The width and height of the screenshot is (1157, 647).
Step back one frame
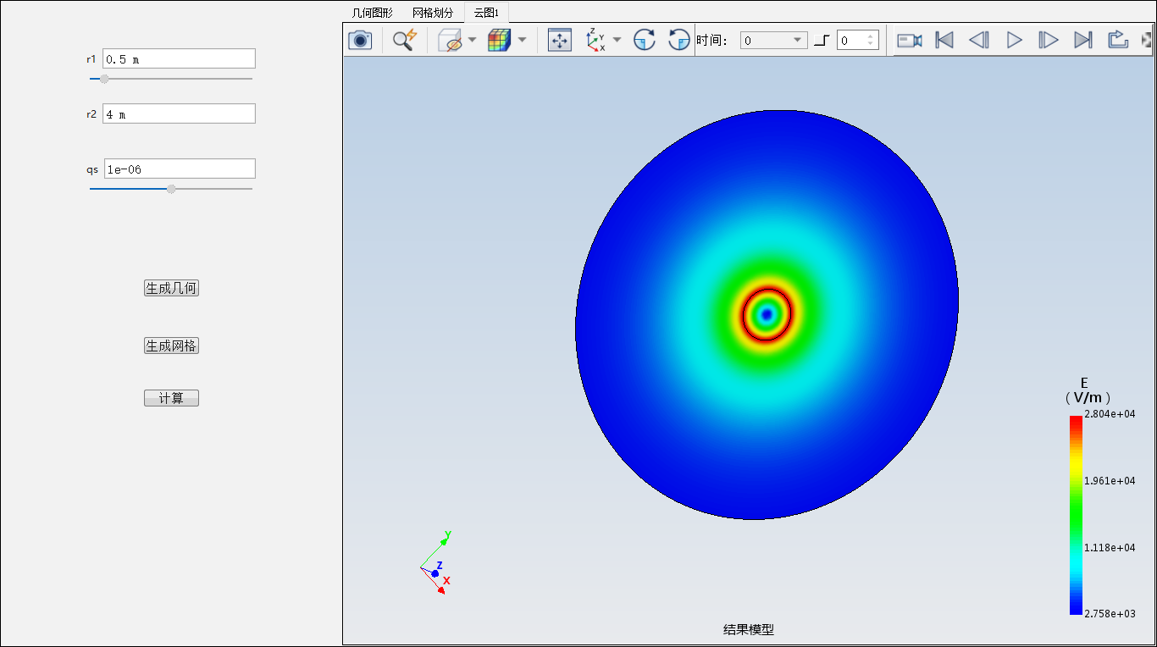point(979,40)
